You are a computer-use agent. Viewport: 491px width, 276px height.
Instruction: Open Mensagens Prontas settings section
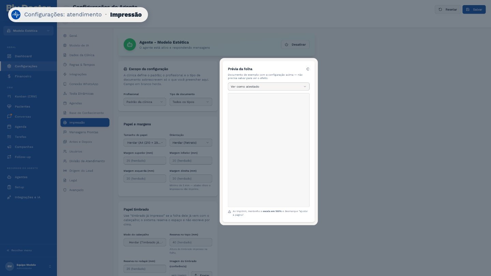85,132
